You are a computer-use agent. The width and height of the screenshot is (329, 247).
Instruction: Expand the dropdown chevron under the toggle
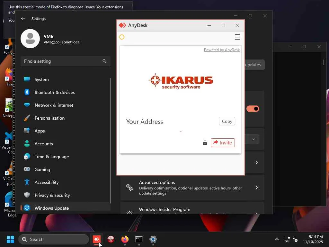tap(253, 139)
